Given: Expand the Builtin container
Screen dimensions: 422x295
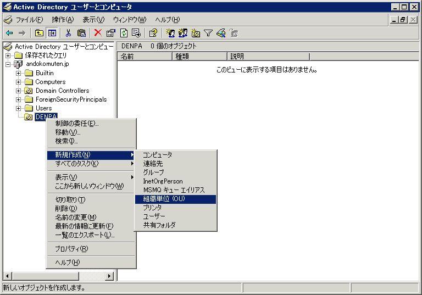Looking at the screenshot, I should click(18, 73).
